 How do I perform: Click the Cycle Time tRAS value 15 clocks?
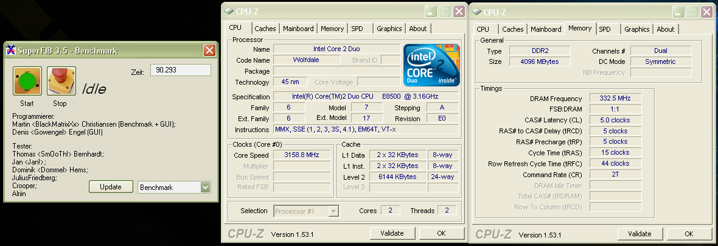[x=615, y=152]
